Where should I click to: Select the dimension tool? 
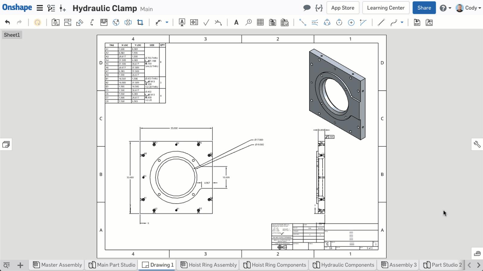[x=158, y=22]
